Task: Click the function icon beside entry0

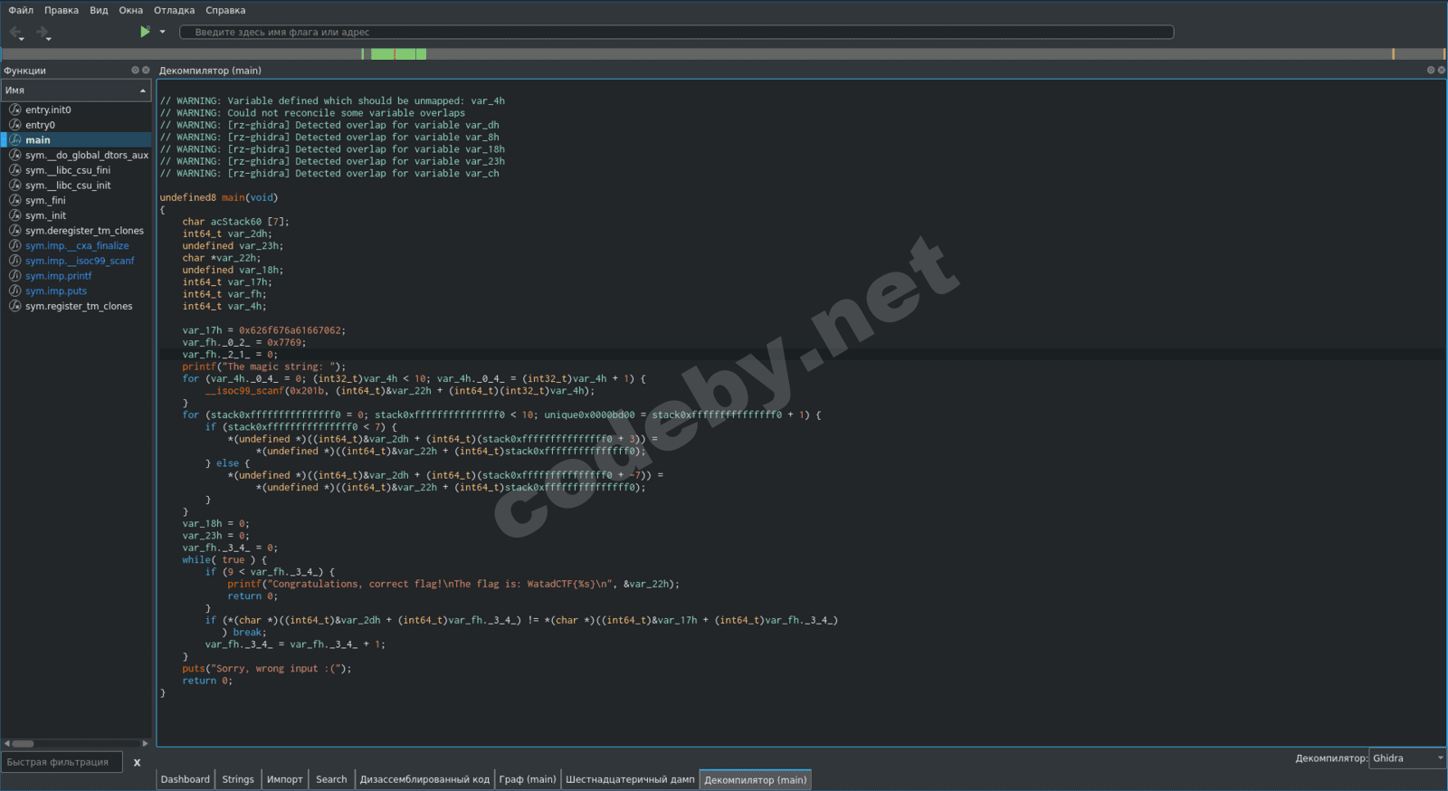Action: [14, 125]
